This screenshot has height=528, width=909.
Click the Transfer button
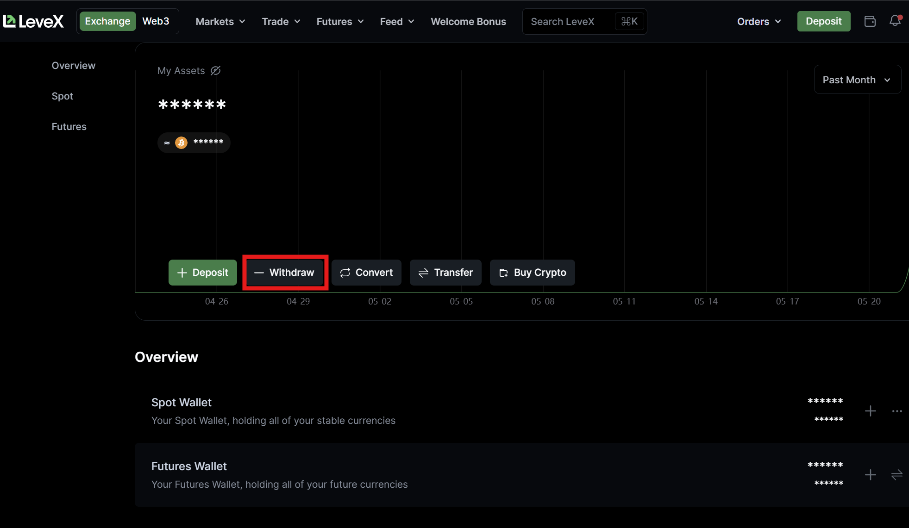click(445, 273)
